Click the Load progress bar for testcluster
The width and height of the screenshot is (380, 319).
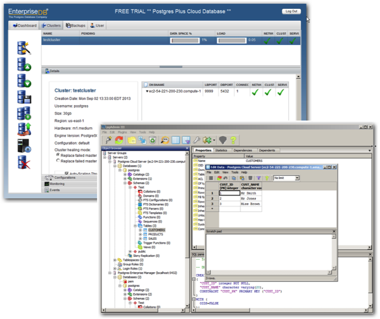pos(232,41)
